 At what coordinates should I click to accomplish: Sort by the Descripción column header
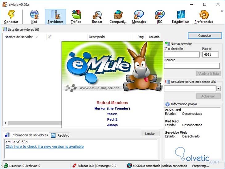coord(109,37)
